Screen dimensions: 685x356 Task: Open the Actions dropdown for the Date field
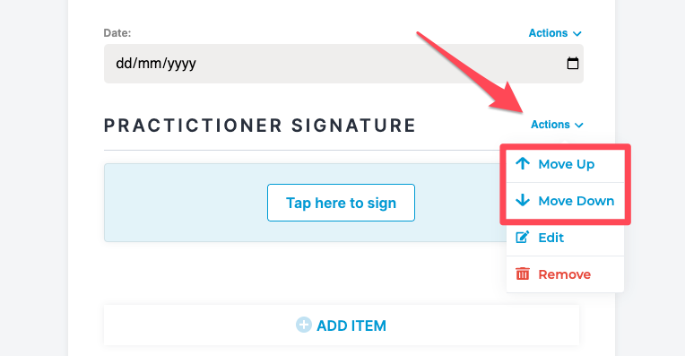pos(555,33)
